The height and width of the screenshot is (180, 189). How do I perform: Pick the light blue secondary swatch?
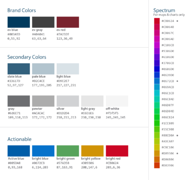point(68,69)
